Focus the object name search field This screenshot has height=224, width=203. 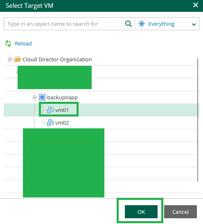(x=64, y=24)
